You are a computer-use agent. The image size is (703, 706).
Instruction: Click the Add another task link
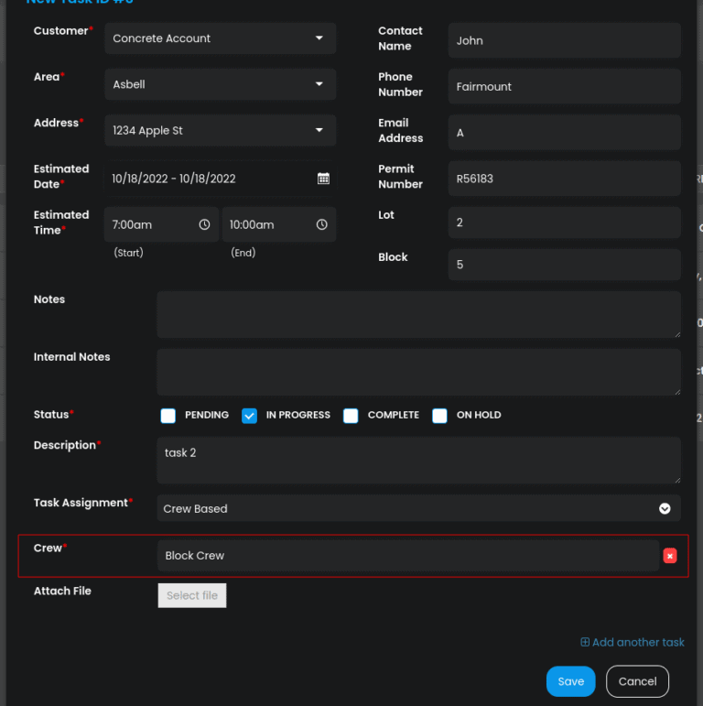coord(633,642)
